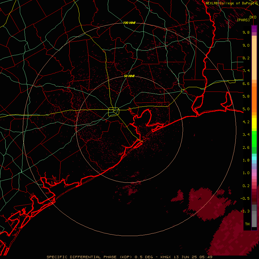Image resolution: width=259 pixels, height=259 pixels.
Task: Click the bright yellow color bar segment
Action: (x=254, y=123)
